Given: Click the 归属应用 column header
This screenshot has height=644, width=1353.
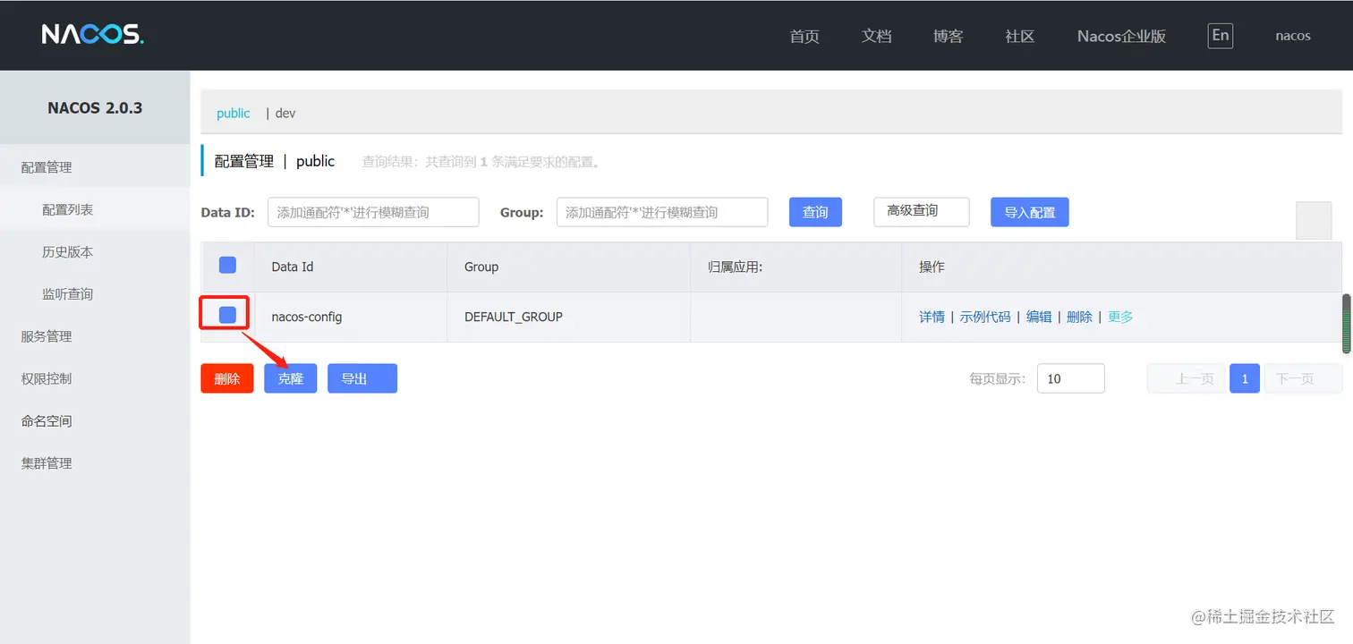Looking at the screenshot, I should tap(796, 267).
